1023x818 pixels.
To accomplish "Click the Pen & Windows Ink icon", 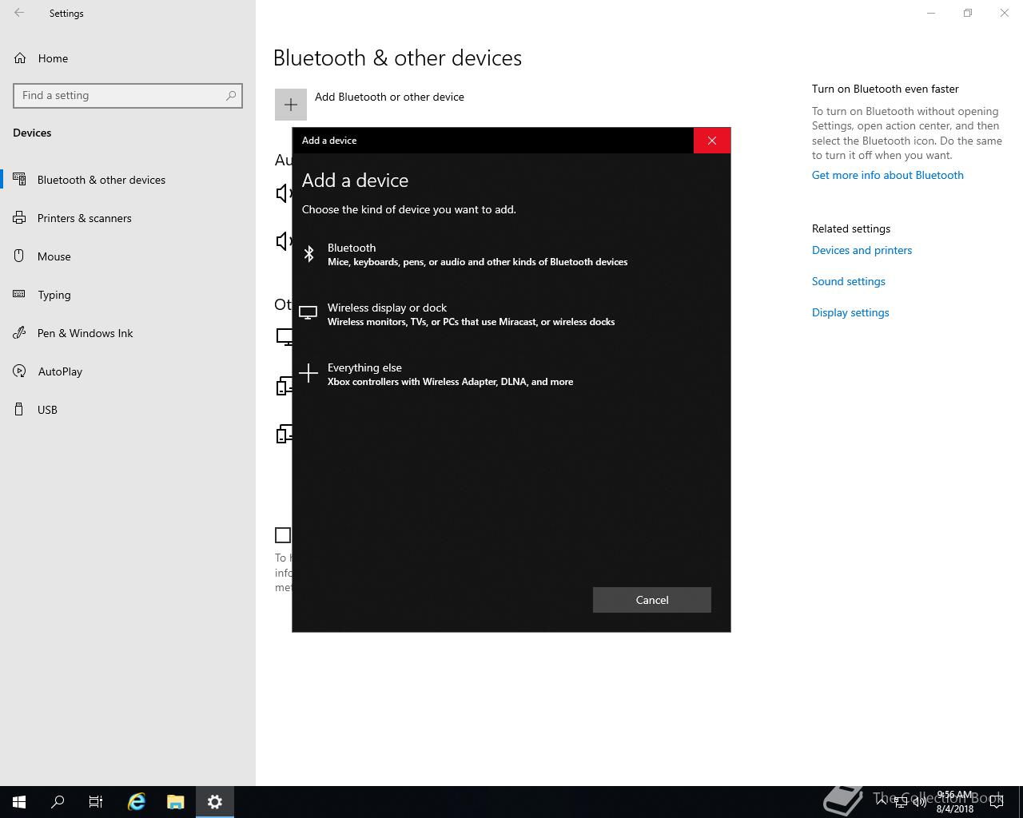I will (x=20, y=333).
